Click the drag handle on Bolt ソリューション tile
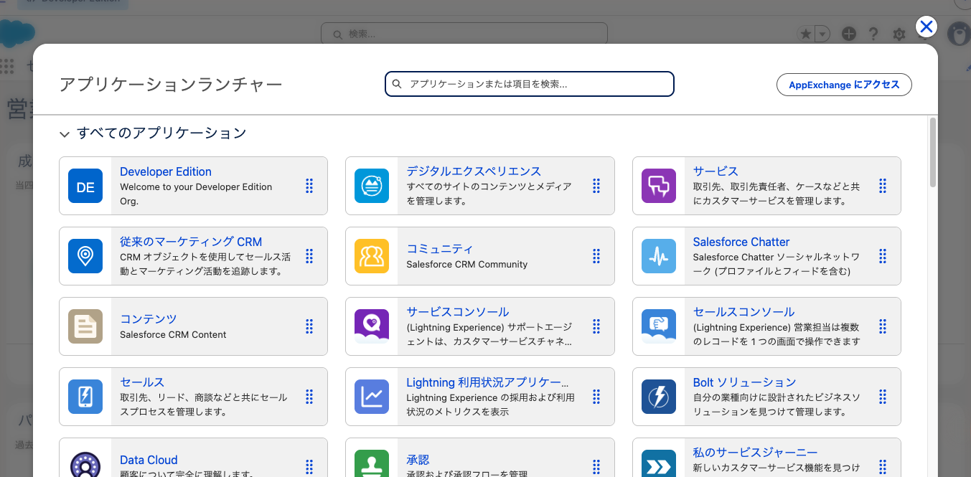Screen dimensions: 971x477 pos(883,397)
